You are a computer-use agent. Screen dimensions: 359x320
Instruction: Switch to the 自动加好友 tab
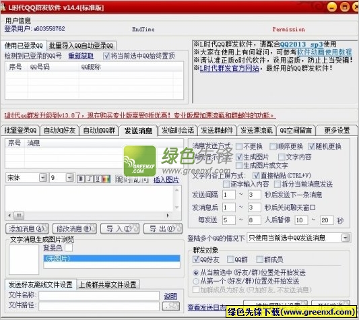(60, 130)
